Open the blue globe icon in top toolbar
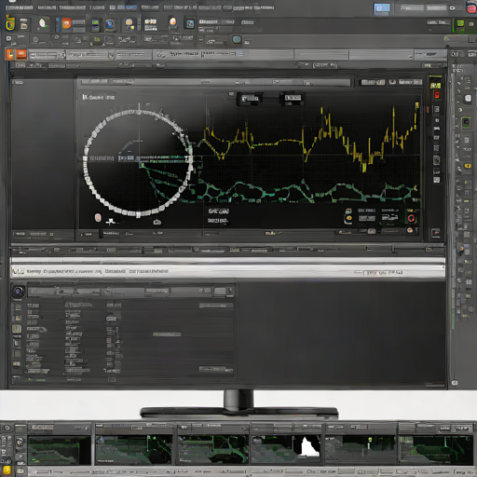The image size is (477, 477). [110, 24]
